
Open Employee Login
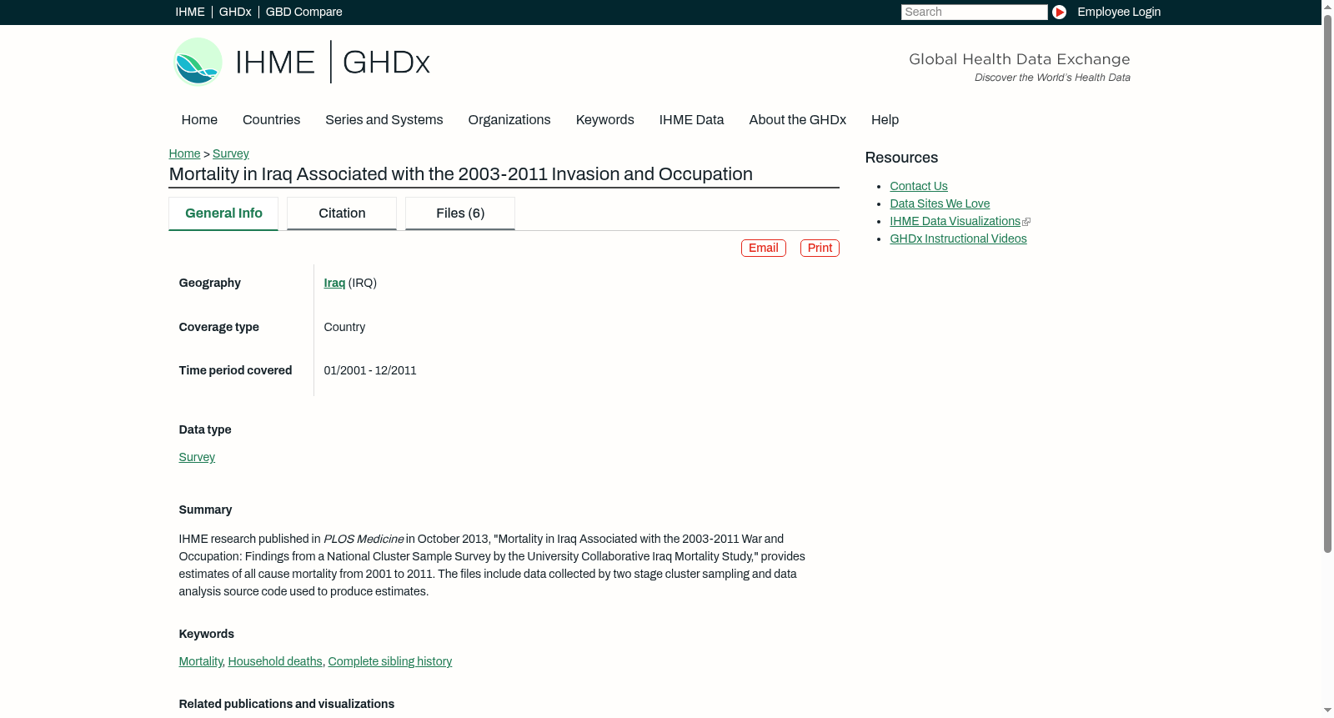1119,12
